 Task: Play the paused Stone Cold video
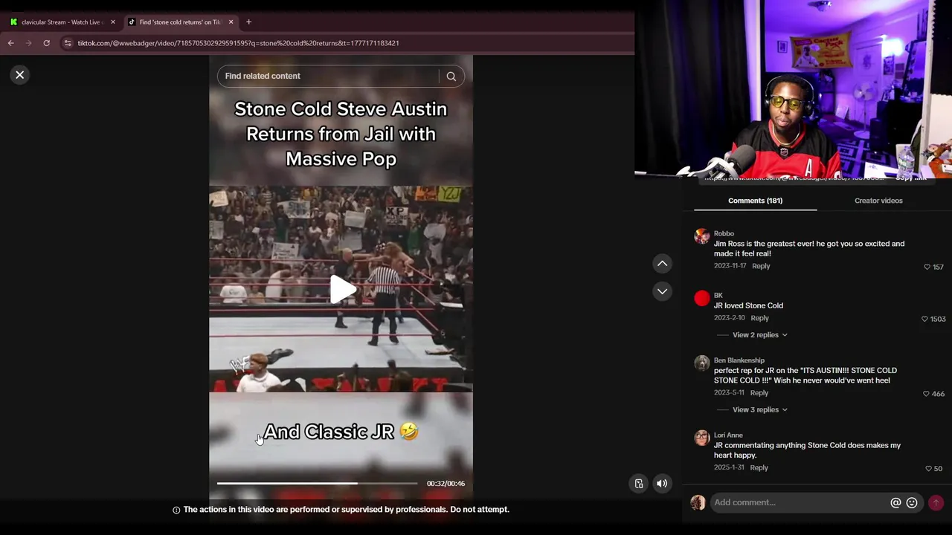pos(341,289)
